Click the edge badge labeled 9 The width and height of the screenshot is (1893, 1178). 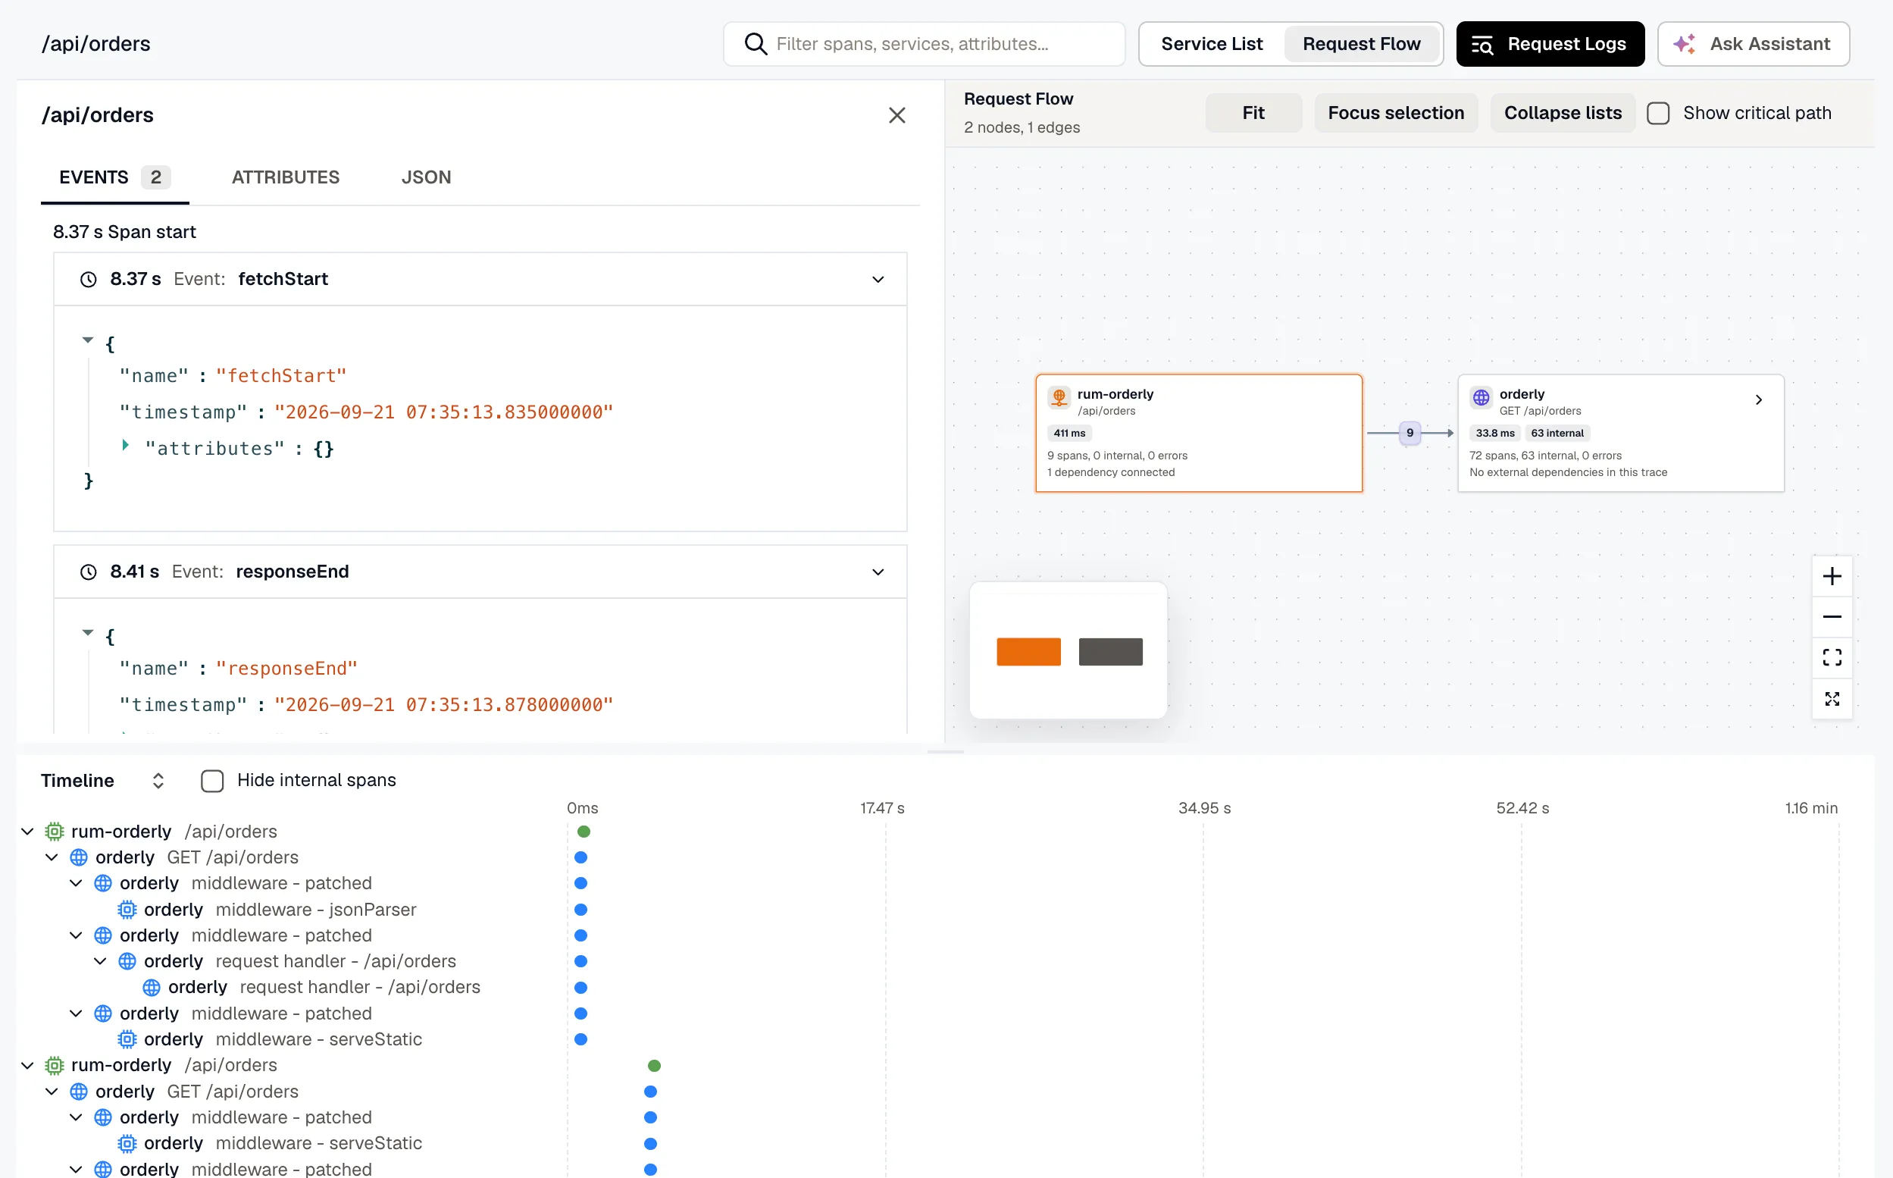click(x=1410, y=433)
